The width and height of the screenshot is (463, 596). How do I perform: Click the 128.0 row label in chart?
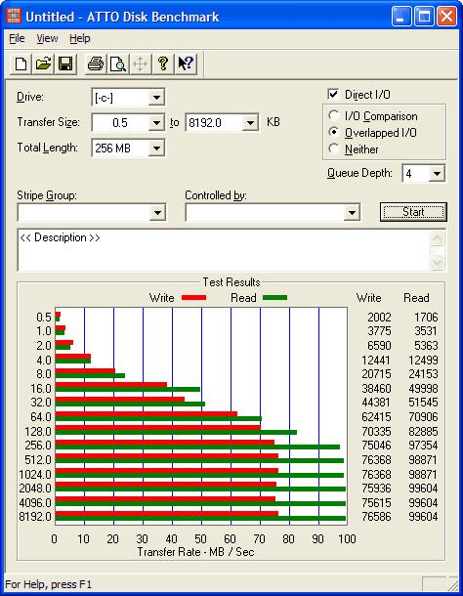38,432
